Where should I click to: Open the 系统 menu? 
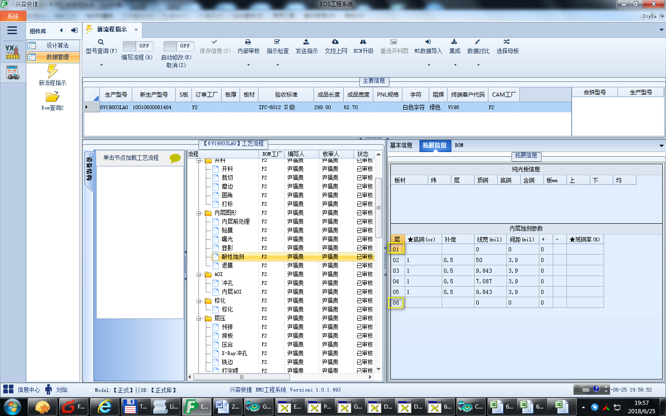point(13,16)
